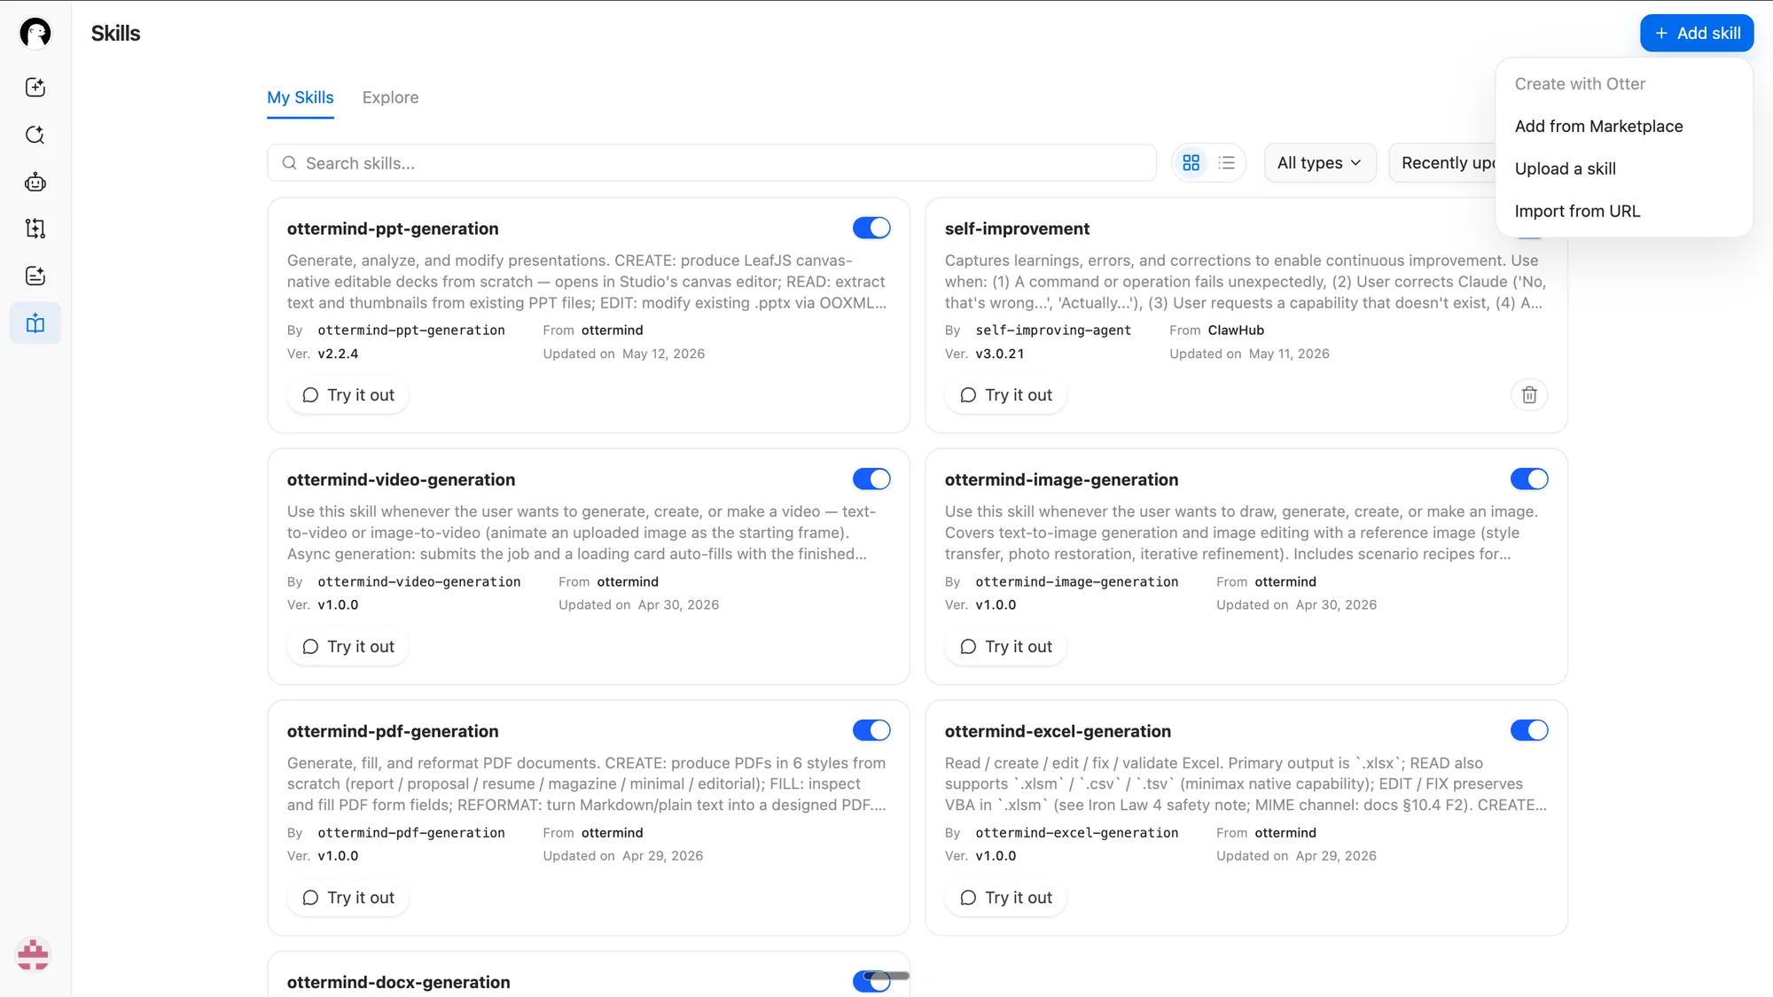Disable the ottermind-ppt-generation skill toggle
1773x997 pixels.
871,228
